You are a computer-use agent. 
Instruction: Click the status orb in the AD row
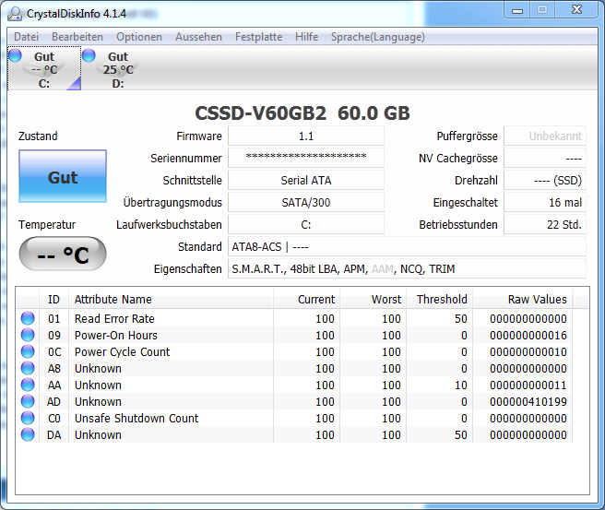[28, 401]
